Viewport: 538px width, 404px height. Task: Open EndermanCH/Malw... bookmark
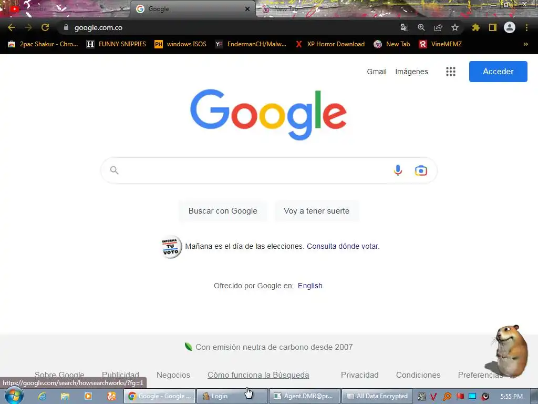[x=251, y=44]
